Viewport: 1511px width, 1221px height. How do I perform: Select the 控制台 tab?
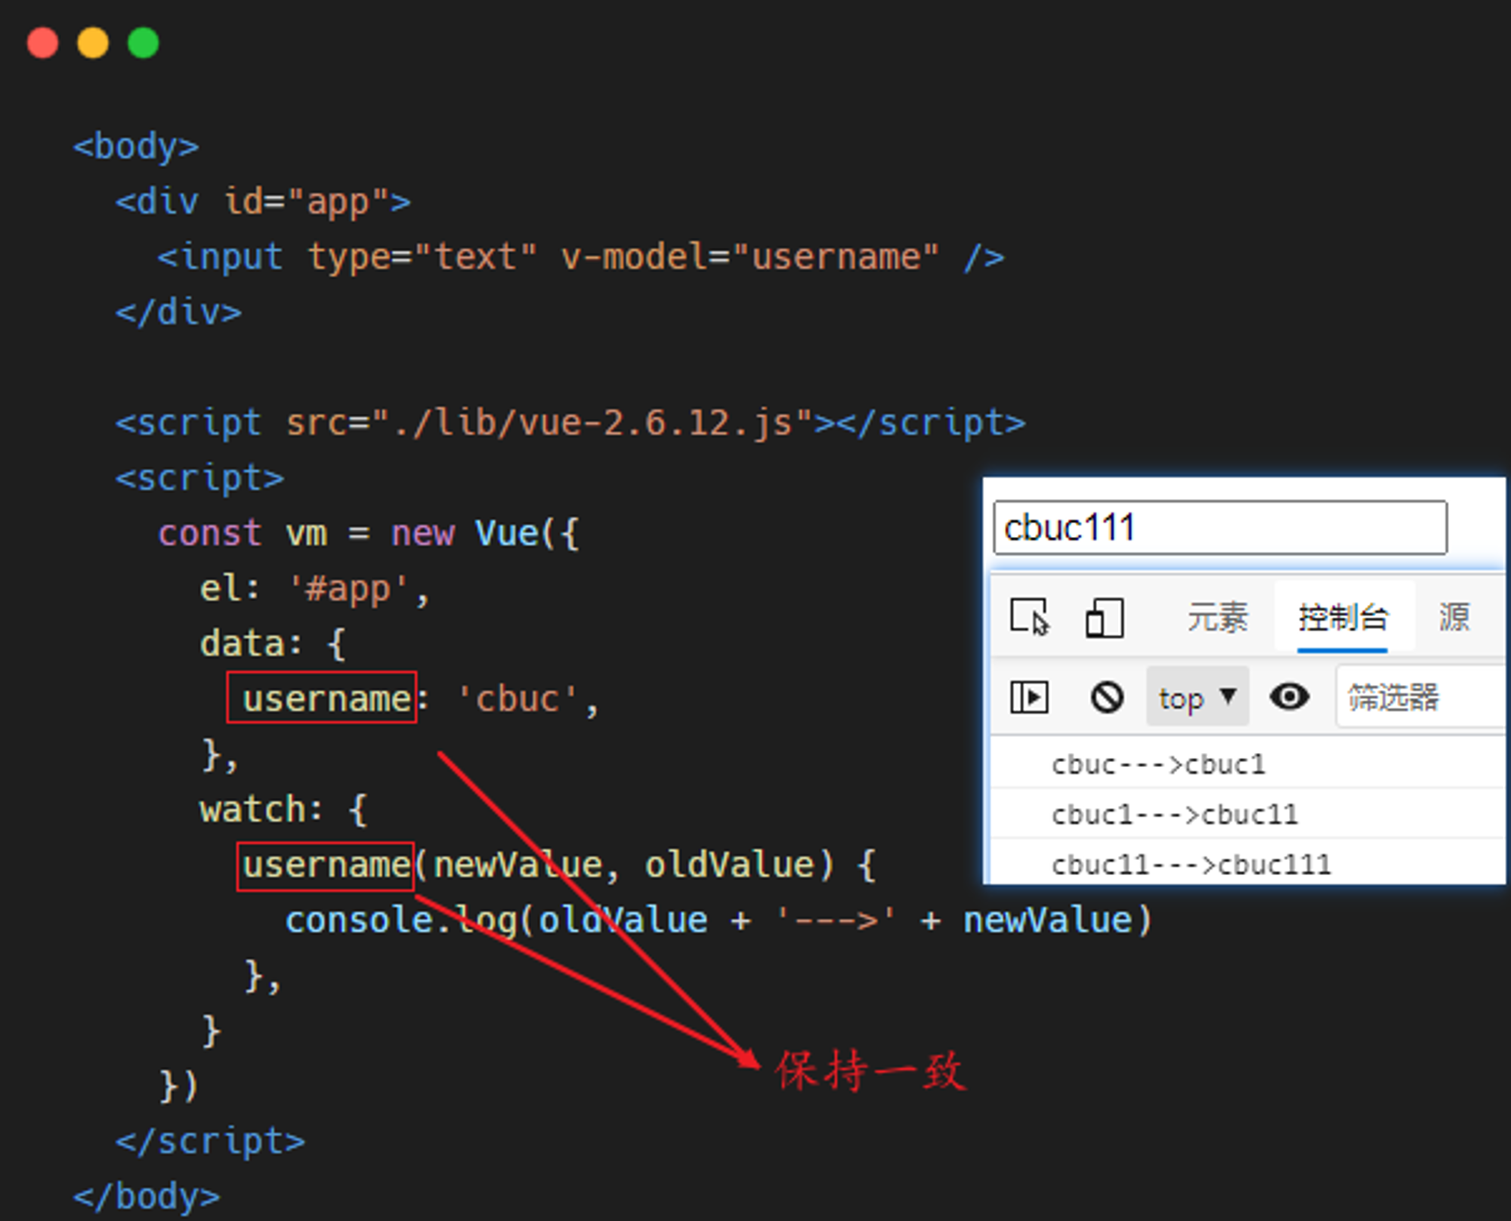pos(1343,618)
